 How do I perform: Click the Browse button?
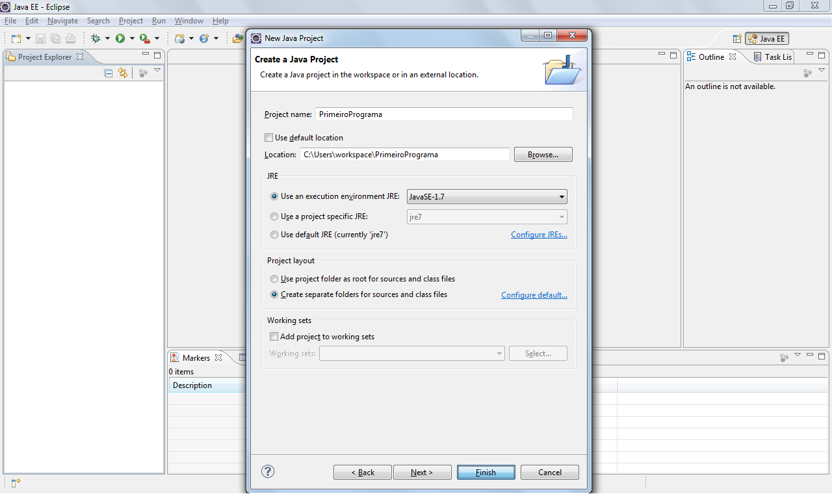(x=543, y=155)
